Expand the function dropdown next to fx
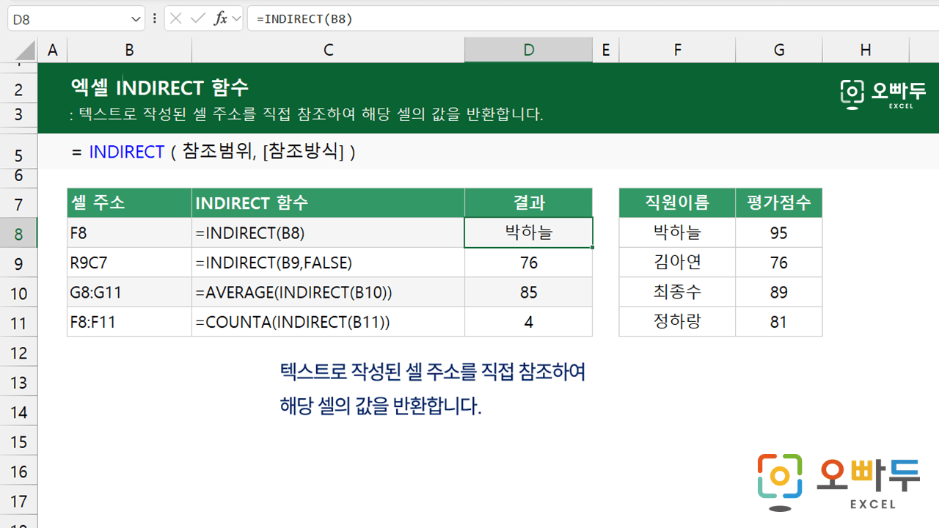 236,19
